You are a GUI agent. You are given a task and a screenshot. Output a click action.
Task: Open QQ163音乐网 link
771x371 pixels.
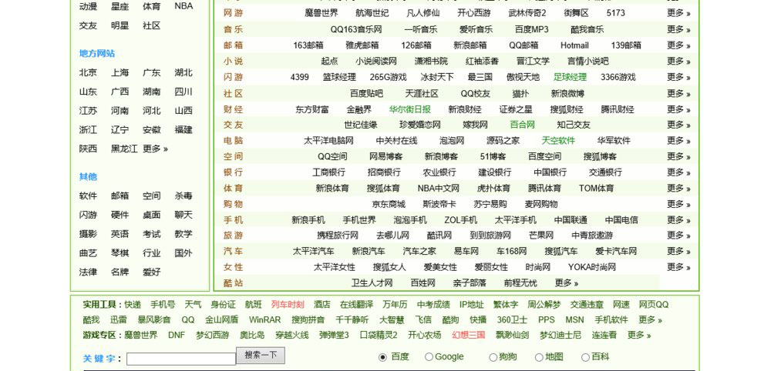tap(356, 29)
